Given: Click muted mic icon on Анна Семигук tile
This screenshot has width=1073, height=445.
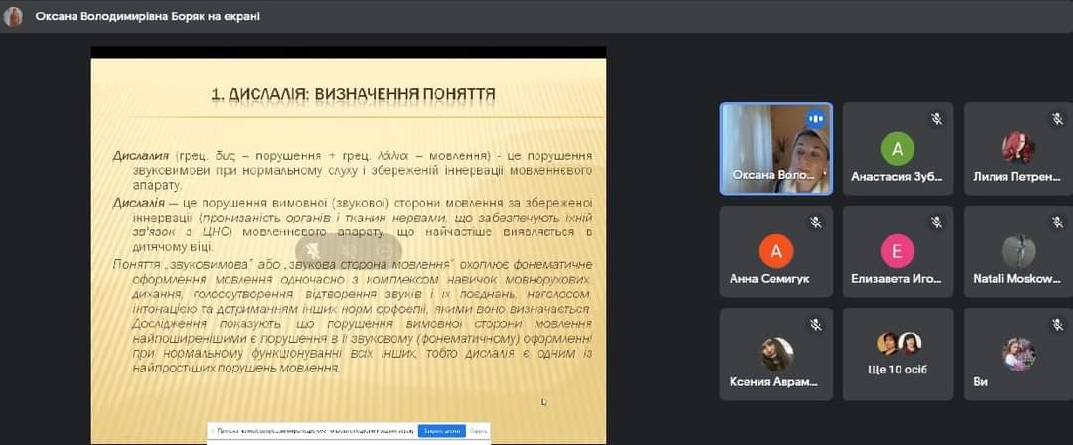Looking at the screenshot, I should click(815, 222).
